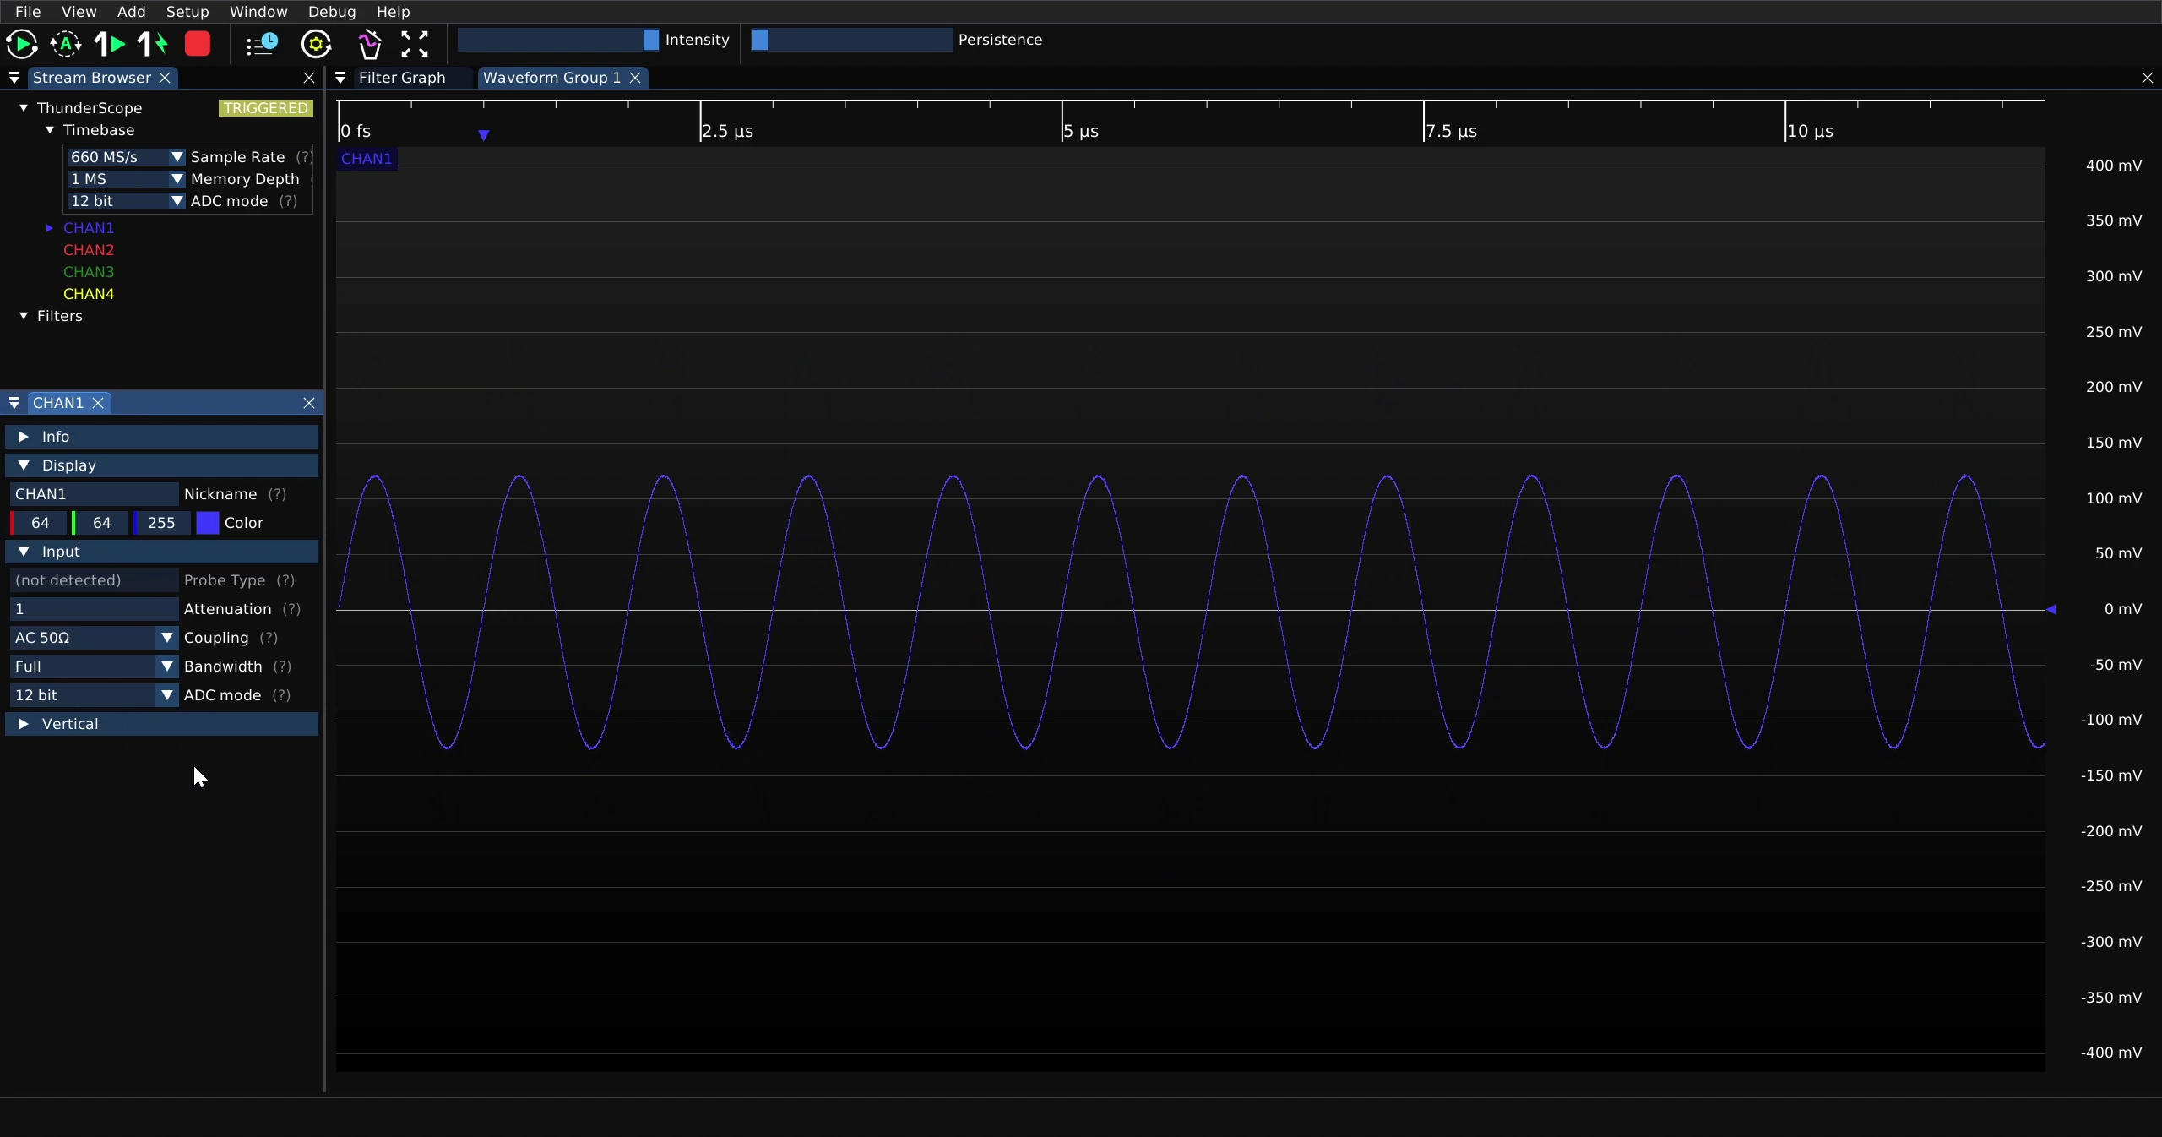Click the blue CHAN1 color swatch
The width and height of the screenshot is (2162, 1137).
pos(208,523)
